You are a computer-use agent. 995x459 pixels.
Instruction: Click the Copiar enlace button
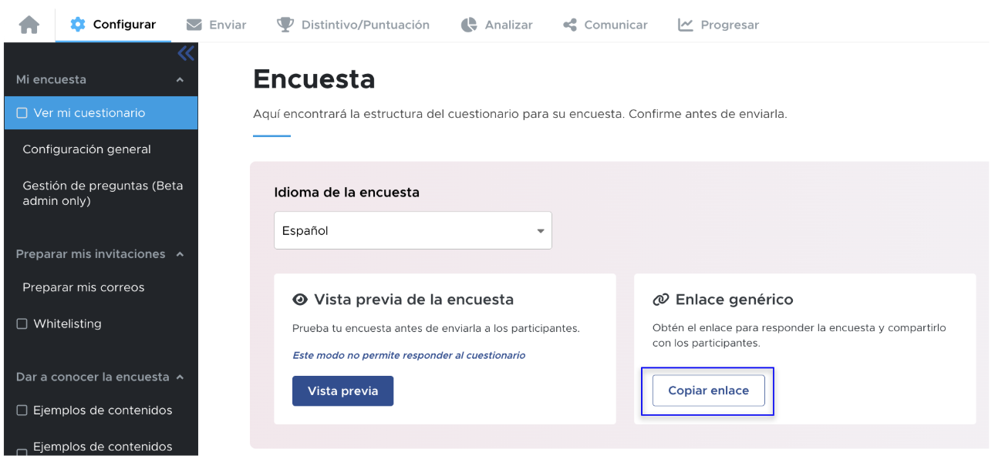tap(708, 390)
